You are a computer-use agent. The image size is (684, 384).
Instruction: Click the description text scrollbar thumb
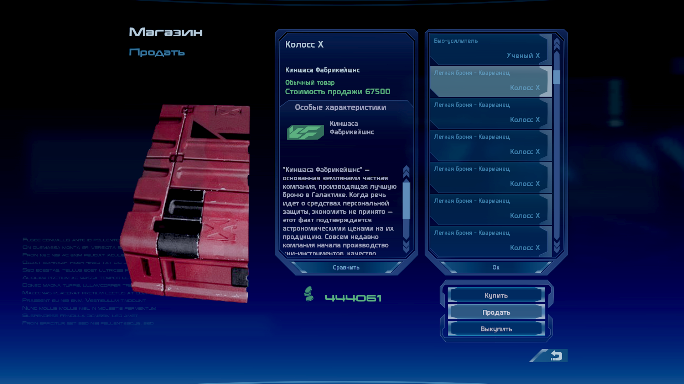point(406,201)
